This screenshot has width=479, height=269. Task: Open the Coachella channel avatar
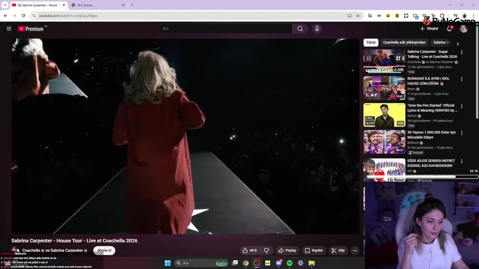tap(15, 250)
